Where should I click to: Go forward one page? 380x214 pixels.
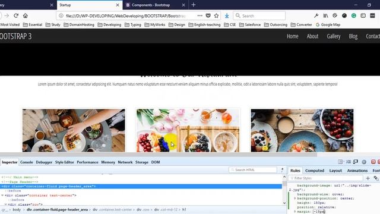pyautogui.click(x=7, y=16)
